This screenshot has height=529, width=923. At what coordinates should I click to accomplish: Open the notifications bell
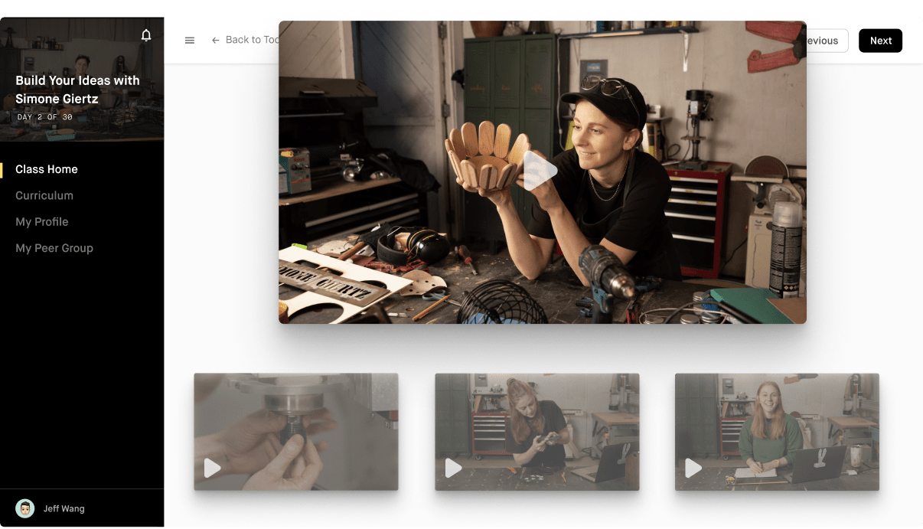[x=145, y=34]
